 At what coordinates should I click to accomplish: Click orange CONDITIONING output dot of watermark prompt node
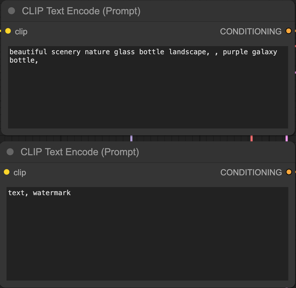tap(289, 172)
